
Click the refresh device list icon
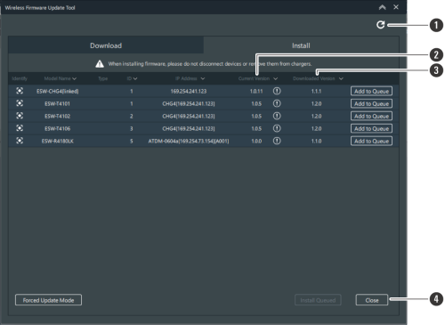[380, 25]
